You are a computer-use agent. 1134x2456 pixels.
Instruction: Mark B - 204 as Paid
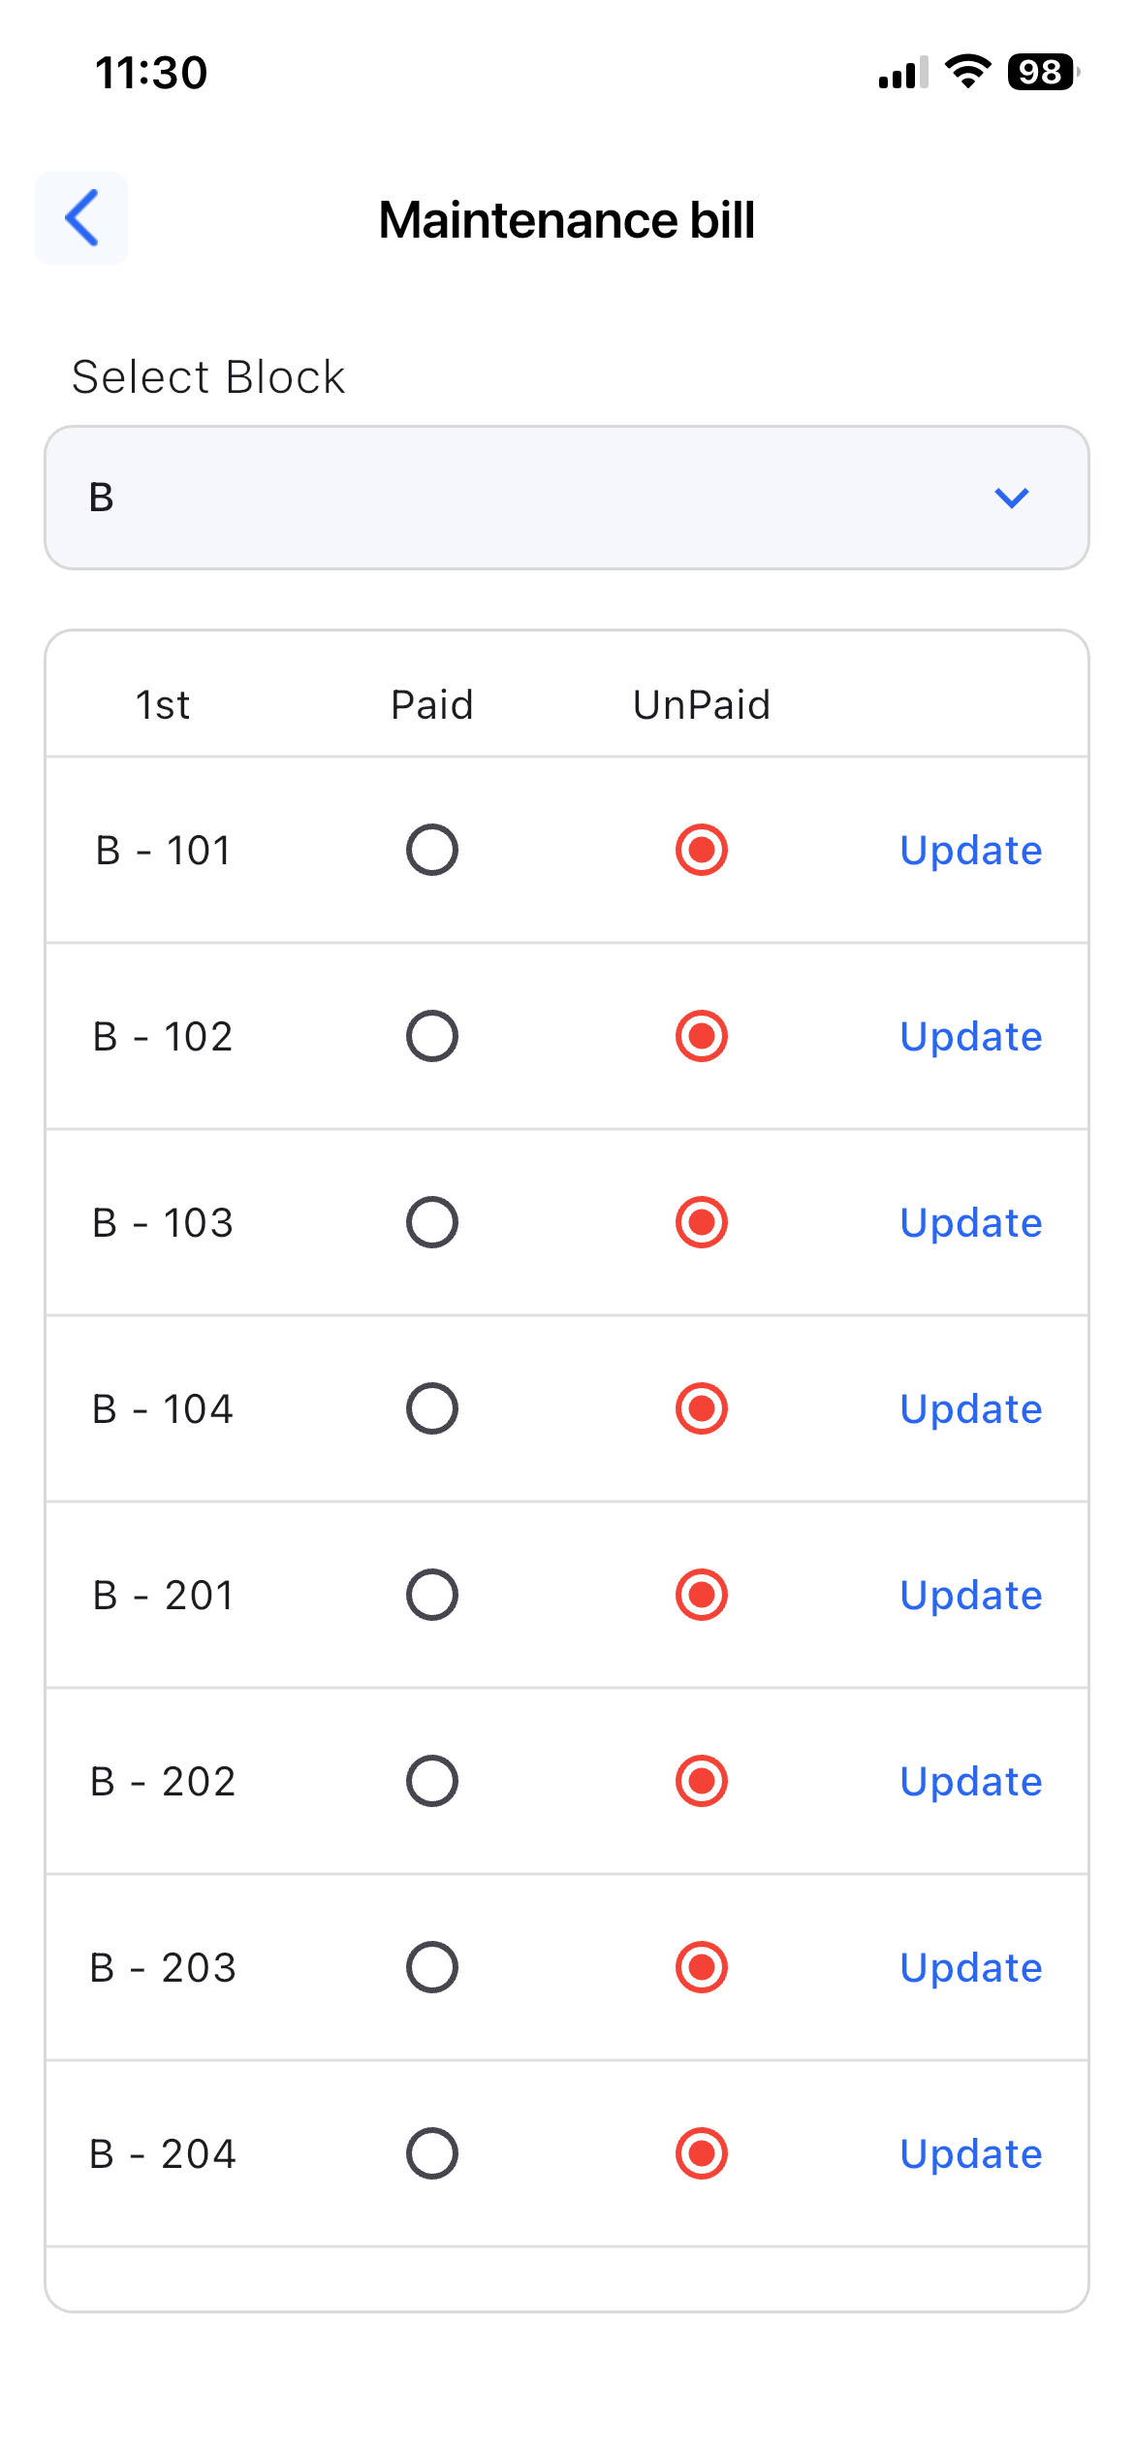(x=432, y=2153)
